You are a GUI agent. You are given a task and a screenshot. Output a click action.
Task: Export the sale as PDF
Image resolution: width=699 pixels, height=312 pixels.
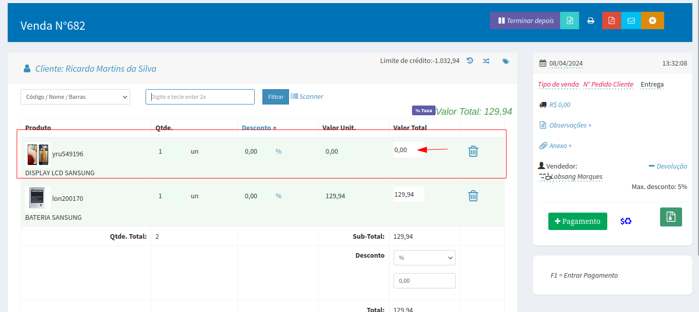click(x=611, y=21)
